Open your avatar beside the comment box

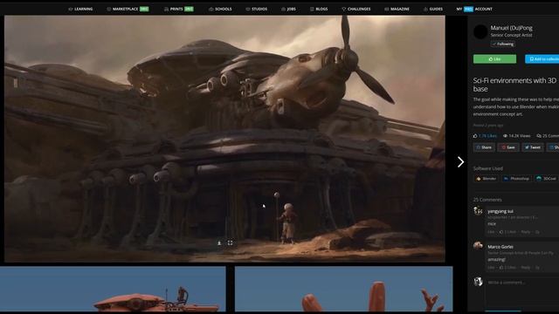478,282
